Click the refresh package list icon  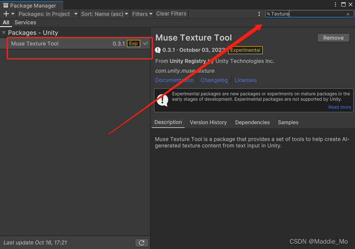[142, 243]
